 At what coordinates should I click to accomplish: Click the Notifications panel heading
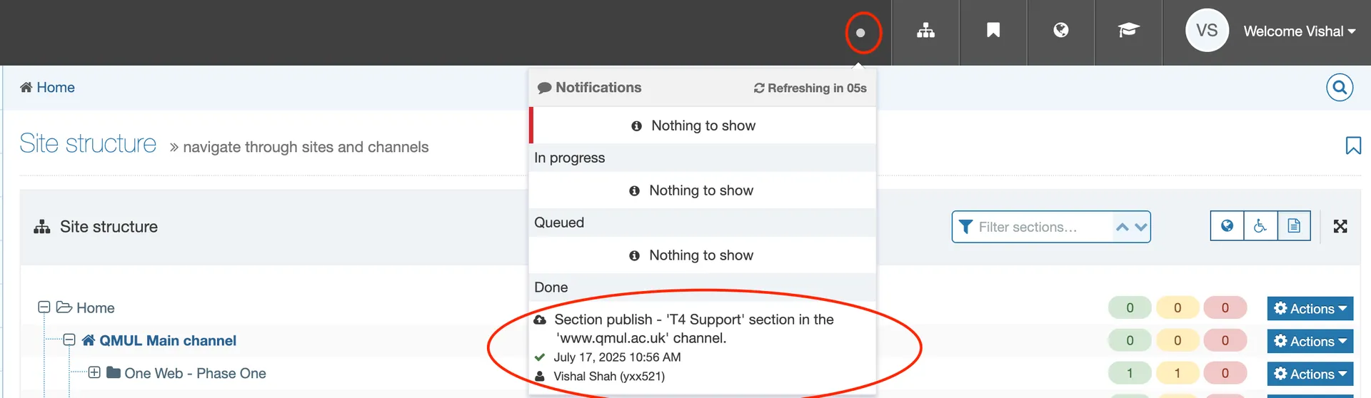point(590,87)
